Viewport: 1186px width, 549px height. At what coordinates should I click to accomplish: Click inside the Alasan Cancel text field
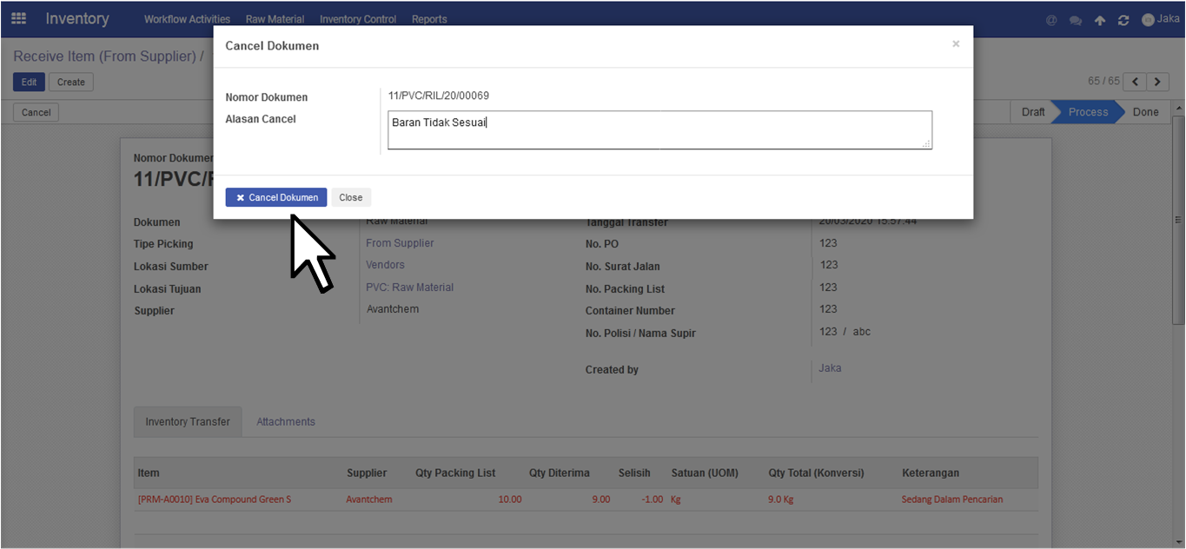coord(659,129)
